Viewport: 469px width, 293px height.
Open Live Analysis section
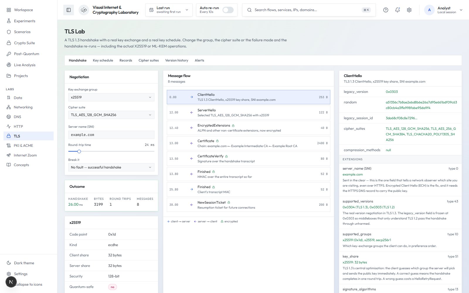point(28,65)
